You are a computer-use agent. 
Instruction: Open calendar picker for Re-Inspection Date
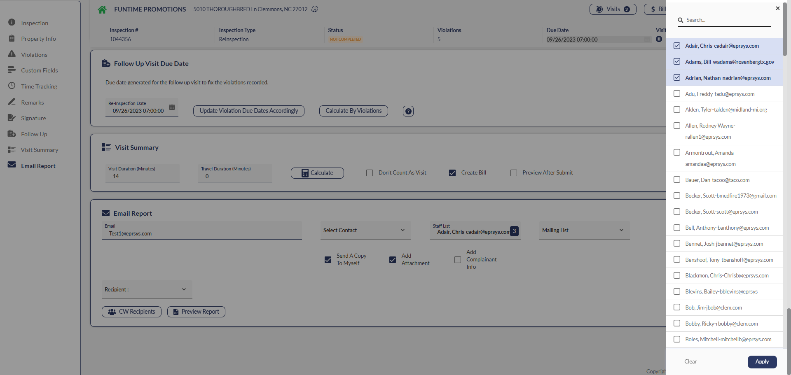[x=172, y=107]
